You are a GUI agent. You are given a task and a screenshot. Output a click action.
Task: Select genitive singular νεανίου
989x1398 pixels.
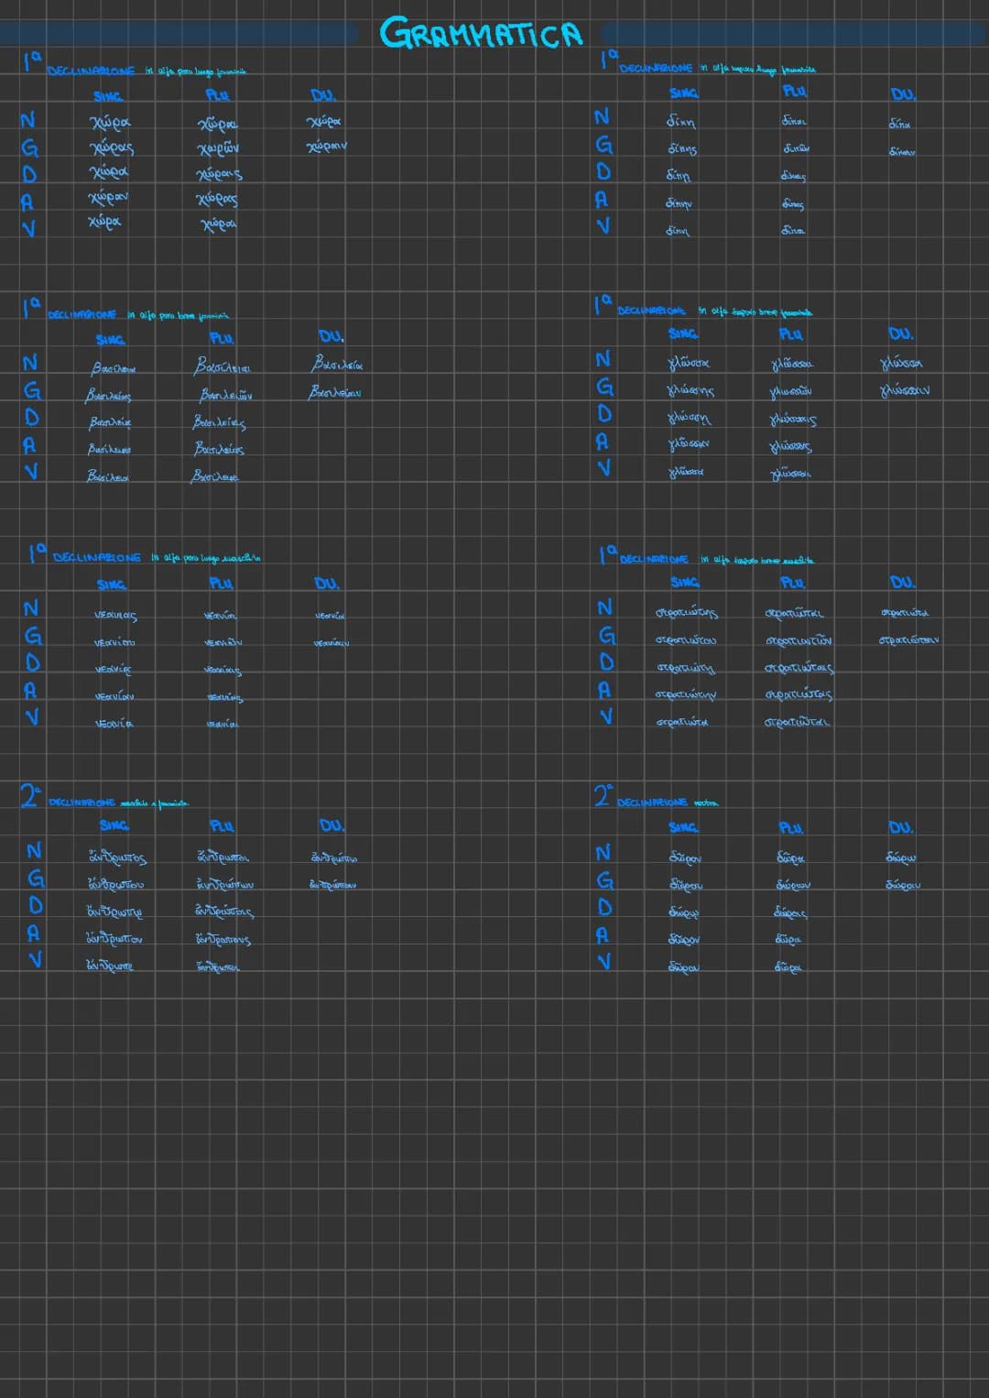114,643
